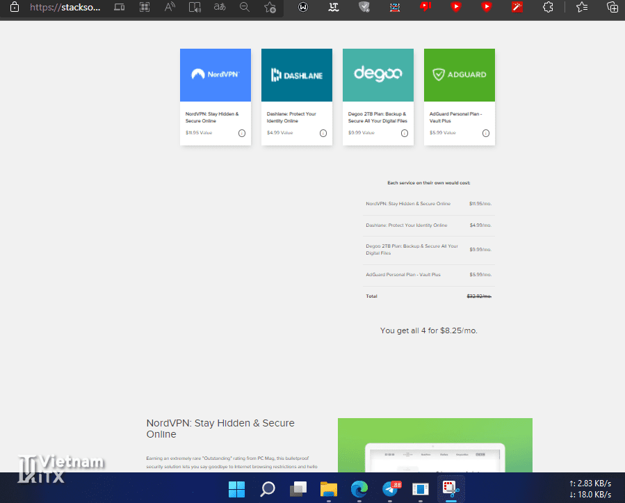Image resolution: width=625 pixels, height=503 pixels.
Task: Select the NordVPN blue logo thumbnail
Action: 216,75
